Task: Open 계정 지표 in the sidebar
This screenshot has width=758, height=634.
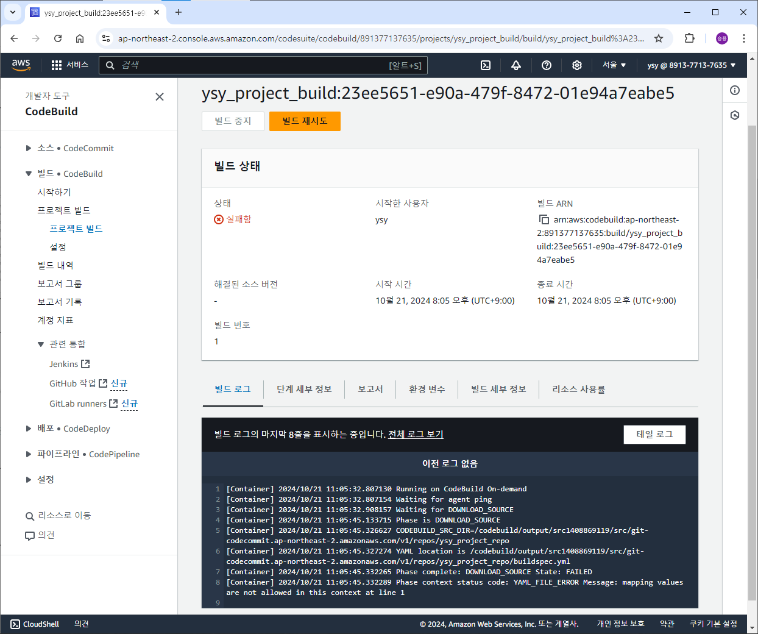Action: click(55, 320)
